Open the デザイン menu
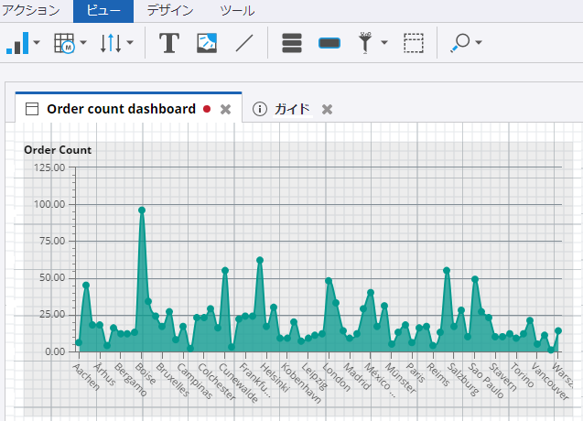This screenshot has width=583, height=421. click(x=169, y=11)
